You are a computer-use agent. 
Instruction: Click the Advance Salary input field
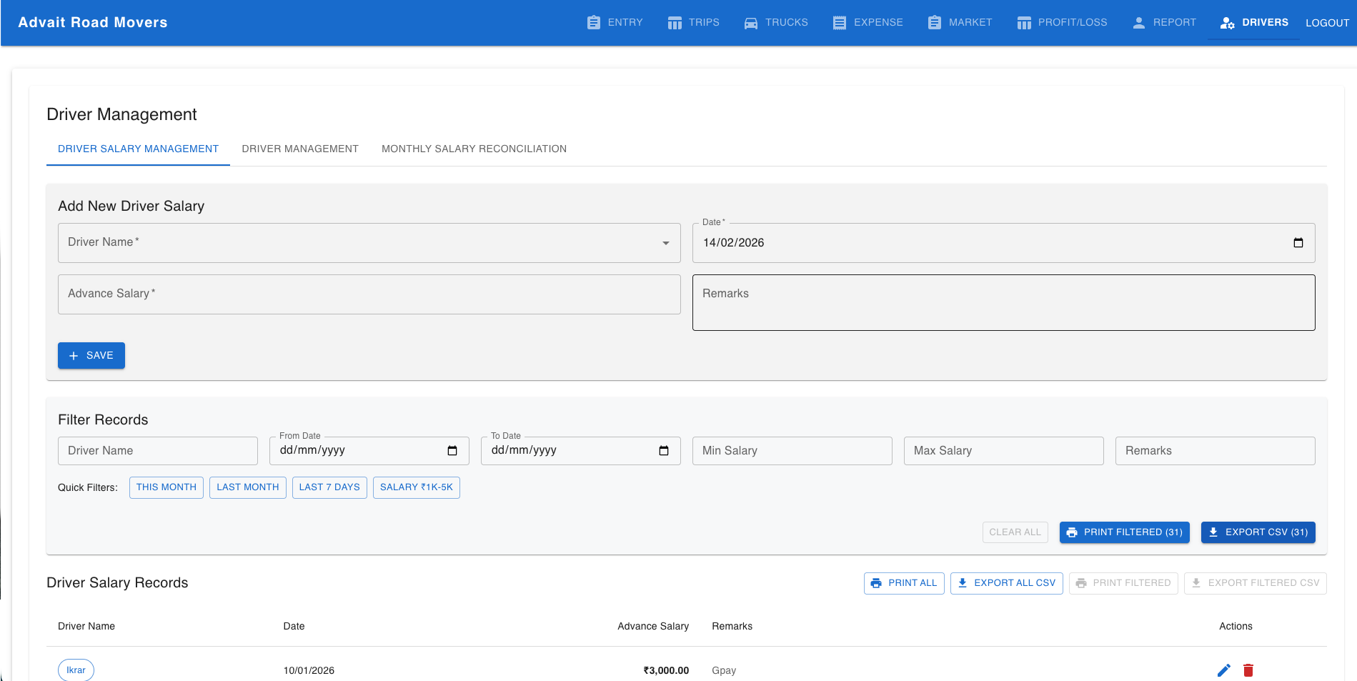pos(369,294)
